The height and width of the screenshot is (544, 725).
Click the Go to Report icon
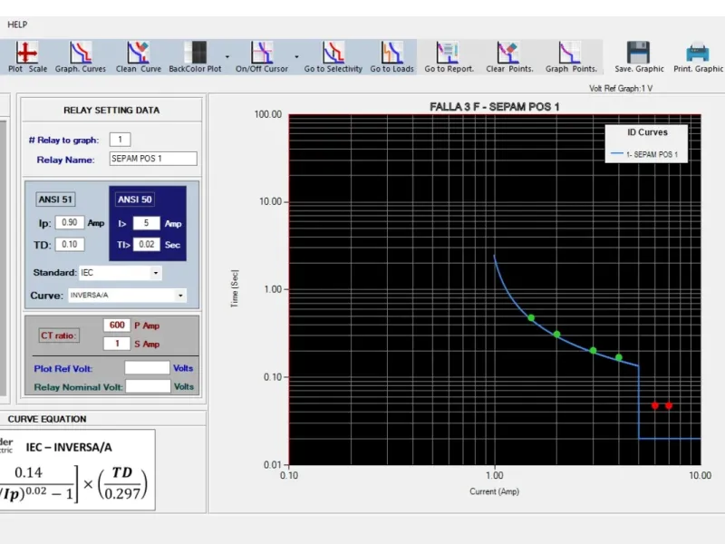(x=448, y=53)
